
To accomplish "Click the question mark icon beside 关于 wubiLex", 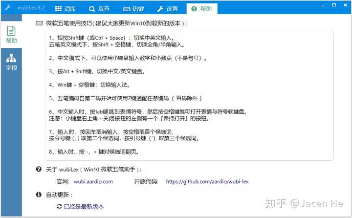I will [39, 169].
